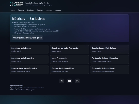Click the © 2026 copyright line

(x=22, y=90)
